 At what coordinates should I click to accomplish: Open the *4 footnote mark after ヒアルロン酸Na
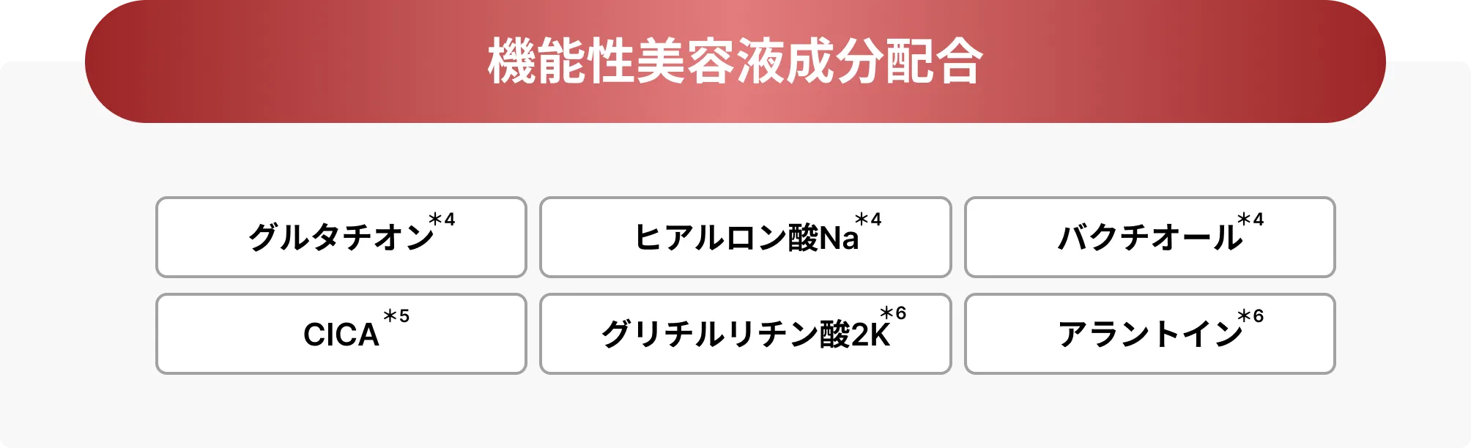pos(868,220)
